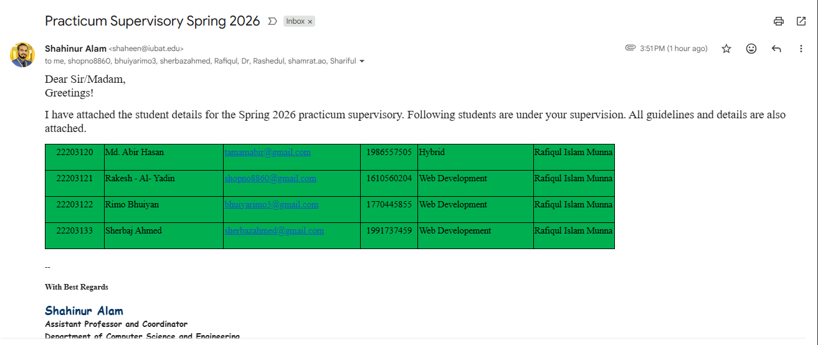Toggle the importance marker beside the subject
818x345 pixels.
272,21
